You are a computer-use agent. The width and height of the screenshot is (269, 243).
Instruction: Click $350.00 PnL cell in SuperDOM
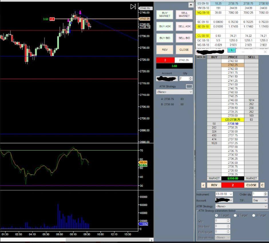[233, 178]
